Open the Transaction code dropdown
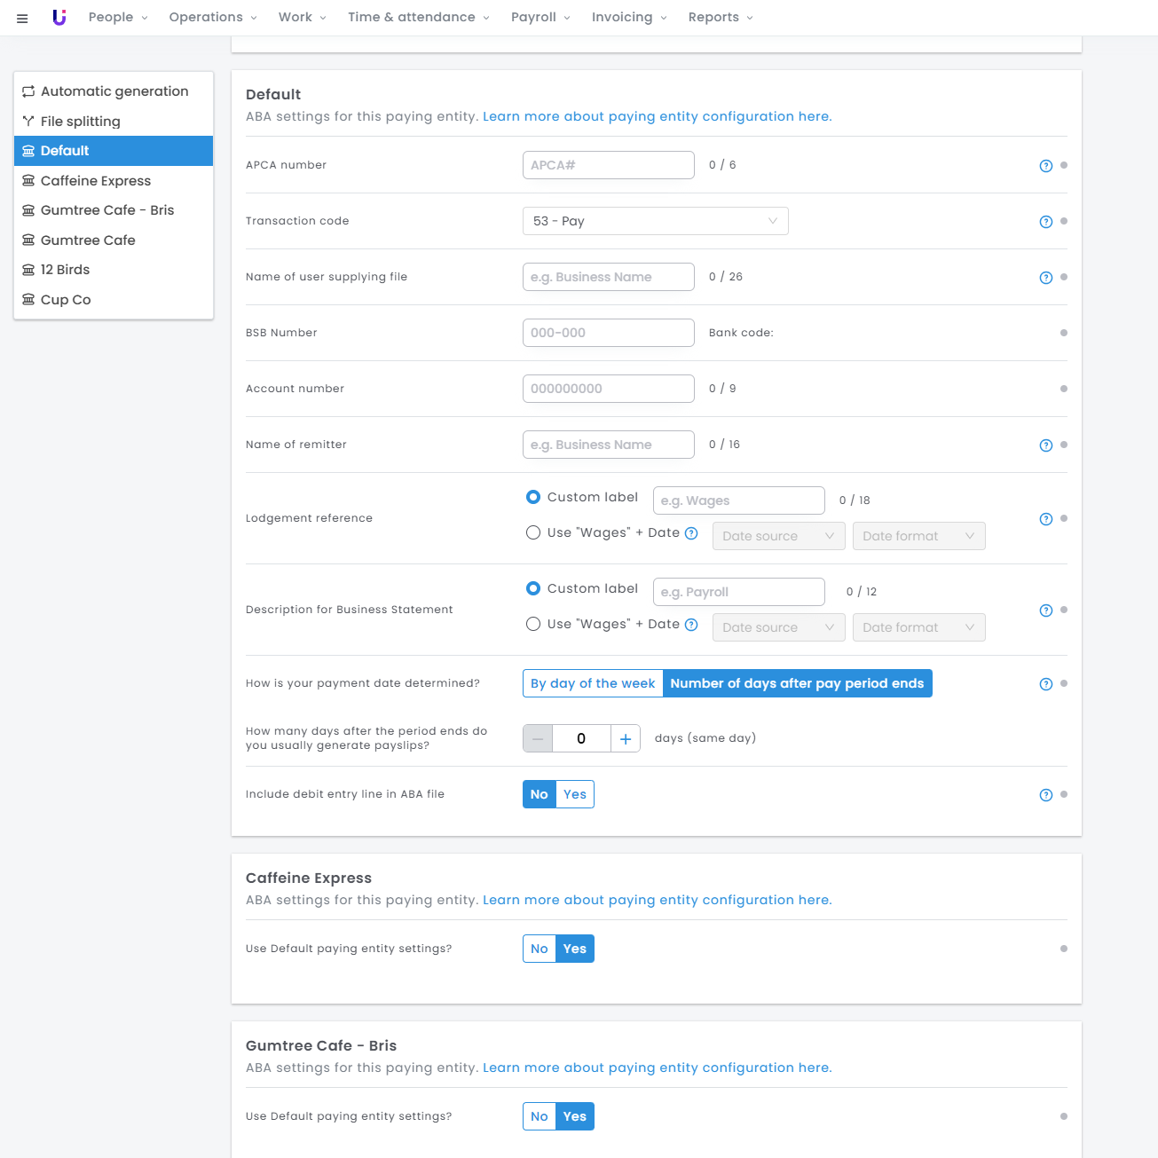The image size is (1158, 1158). (655, 221)
